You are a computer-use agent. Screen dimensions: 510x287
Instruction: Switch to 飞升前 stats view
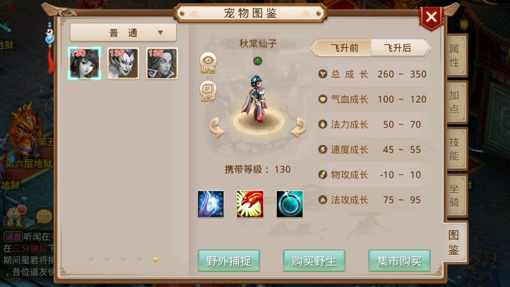344,48
